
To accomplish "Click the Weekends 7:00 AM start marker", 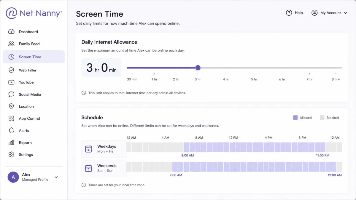I will pyautogui.click(x=176, y=175).
